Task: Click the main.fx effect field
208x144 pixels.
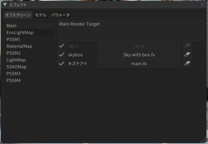Action: (x=139, y=63)
